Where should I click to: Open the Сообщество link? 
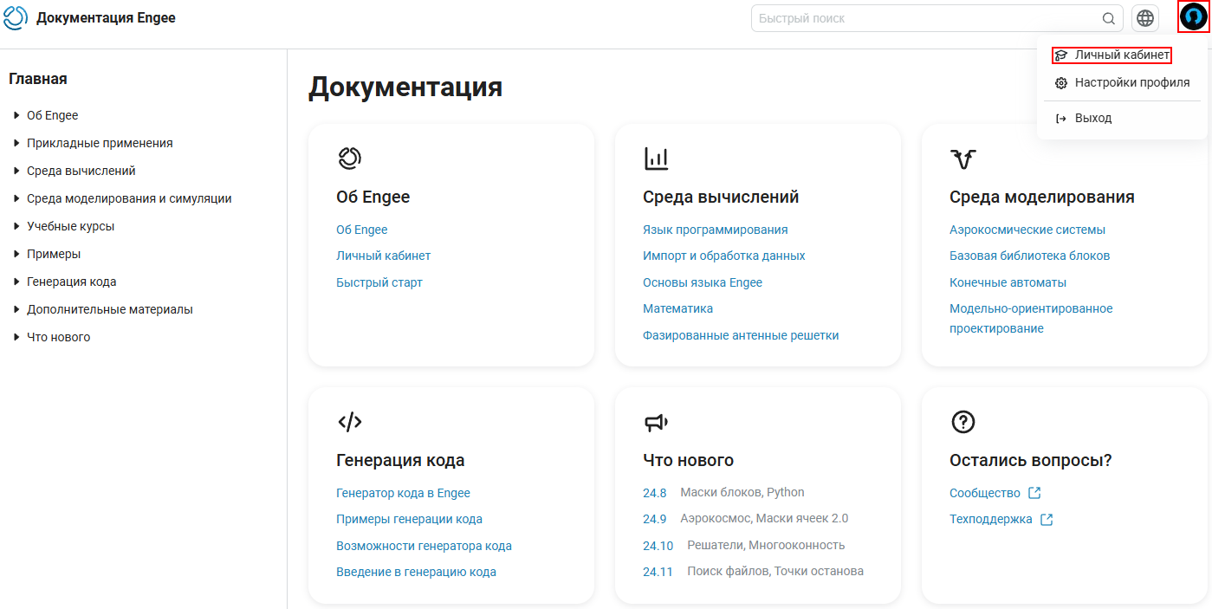(985, 493)
